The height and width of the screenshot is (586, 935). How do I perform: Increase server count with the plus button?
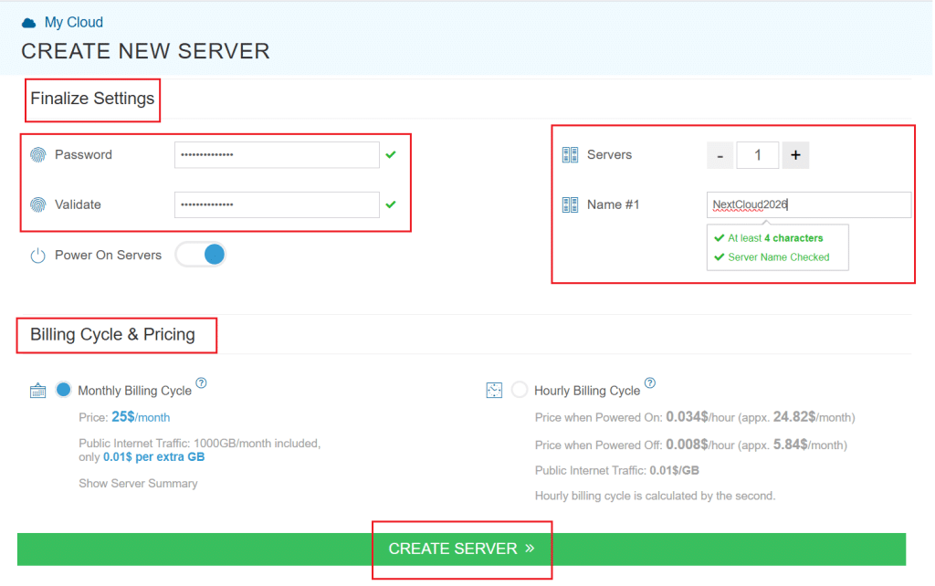pos(794,154)
